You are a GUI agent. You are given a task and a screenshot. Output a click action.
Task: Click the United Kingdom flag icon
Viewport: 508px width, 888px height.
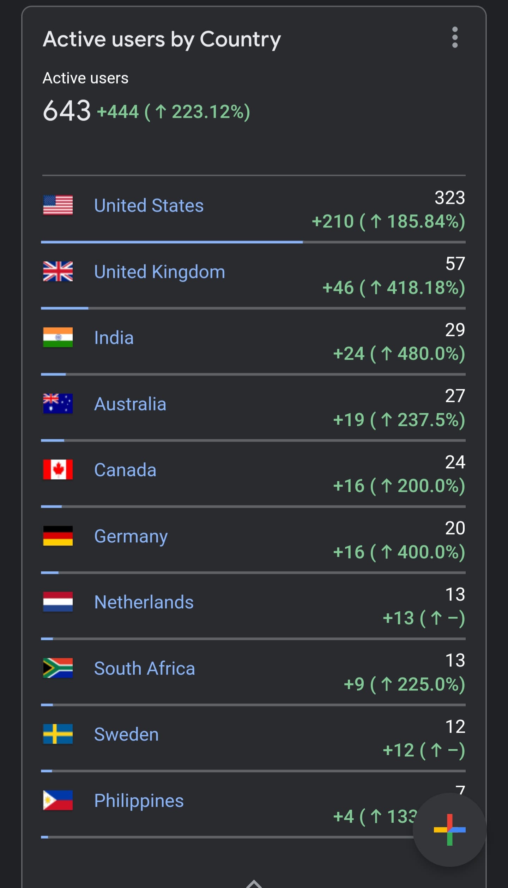pyautogui.click(x=58, y=271)
